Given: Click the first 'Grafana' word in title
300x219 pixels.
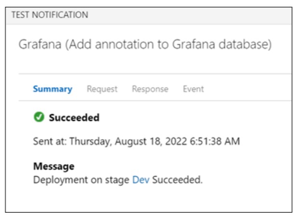Looking at the screenshot, I should (40, 44).
